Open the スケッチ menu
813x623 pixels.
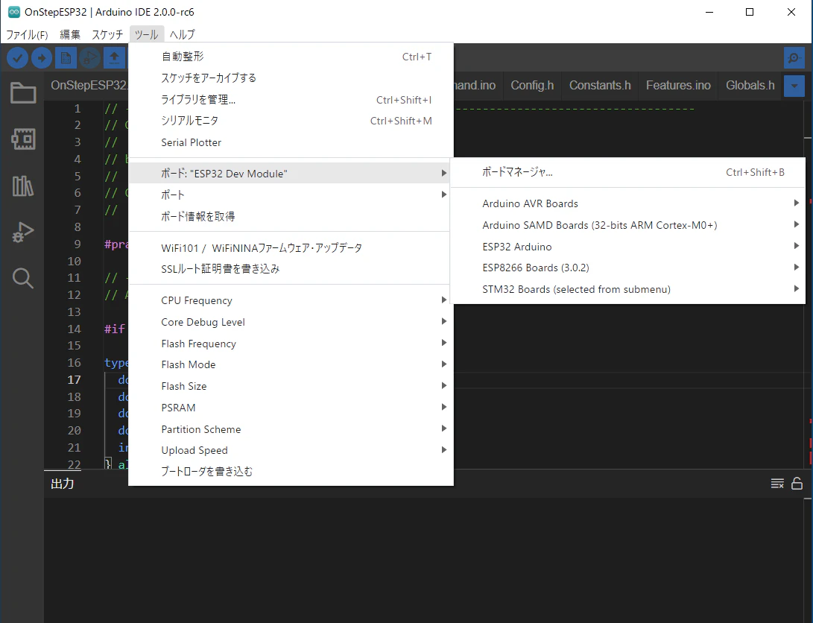107,34
